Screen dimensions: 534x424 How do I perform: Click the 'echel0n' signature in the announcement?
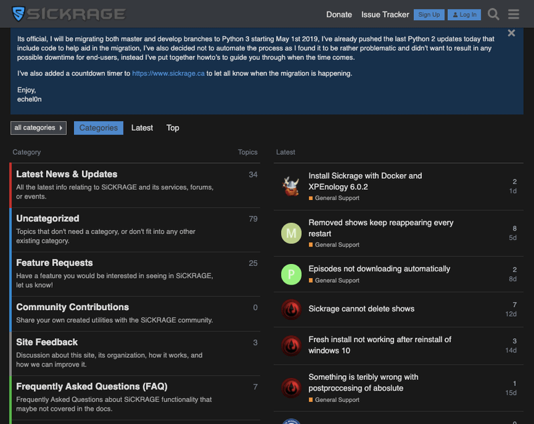[29, 99]
